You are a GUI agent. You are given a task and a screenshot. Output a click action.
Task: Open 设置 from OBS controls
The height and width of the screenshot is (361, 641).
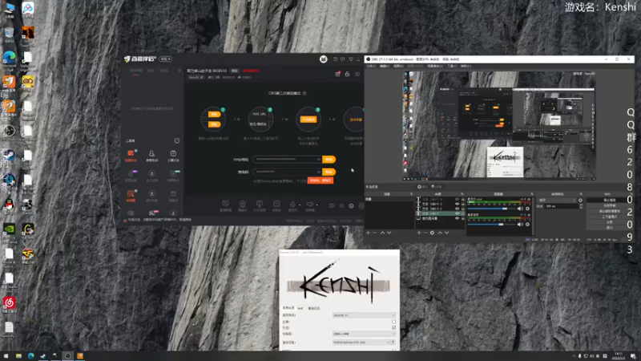click(609, 222)
